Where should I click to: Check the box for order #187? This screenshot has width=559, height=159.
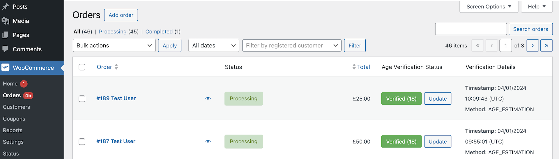[x=82, y=142]
